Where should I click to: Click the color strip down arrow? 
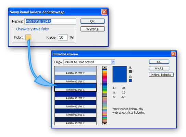(x=104, y=124)
